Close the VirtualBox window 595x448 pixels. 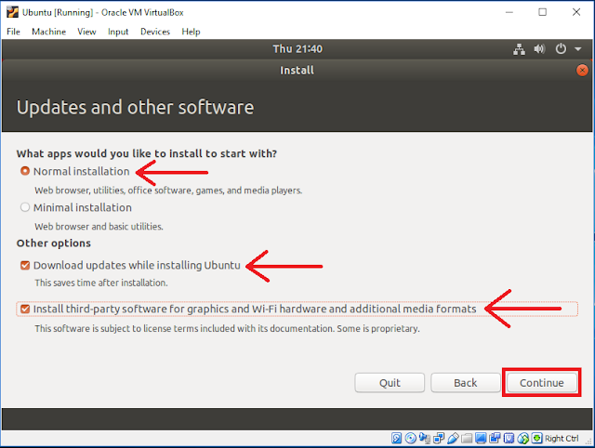click(576, 12)
